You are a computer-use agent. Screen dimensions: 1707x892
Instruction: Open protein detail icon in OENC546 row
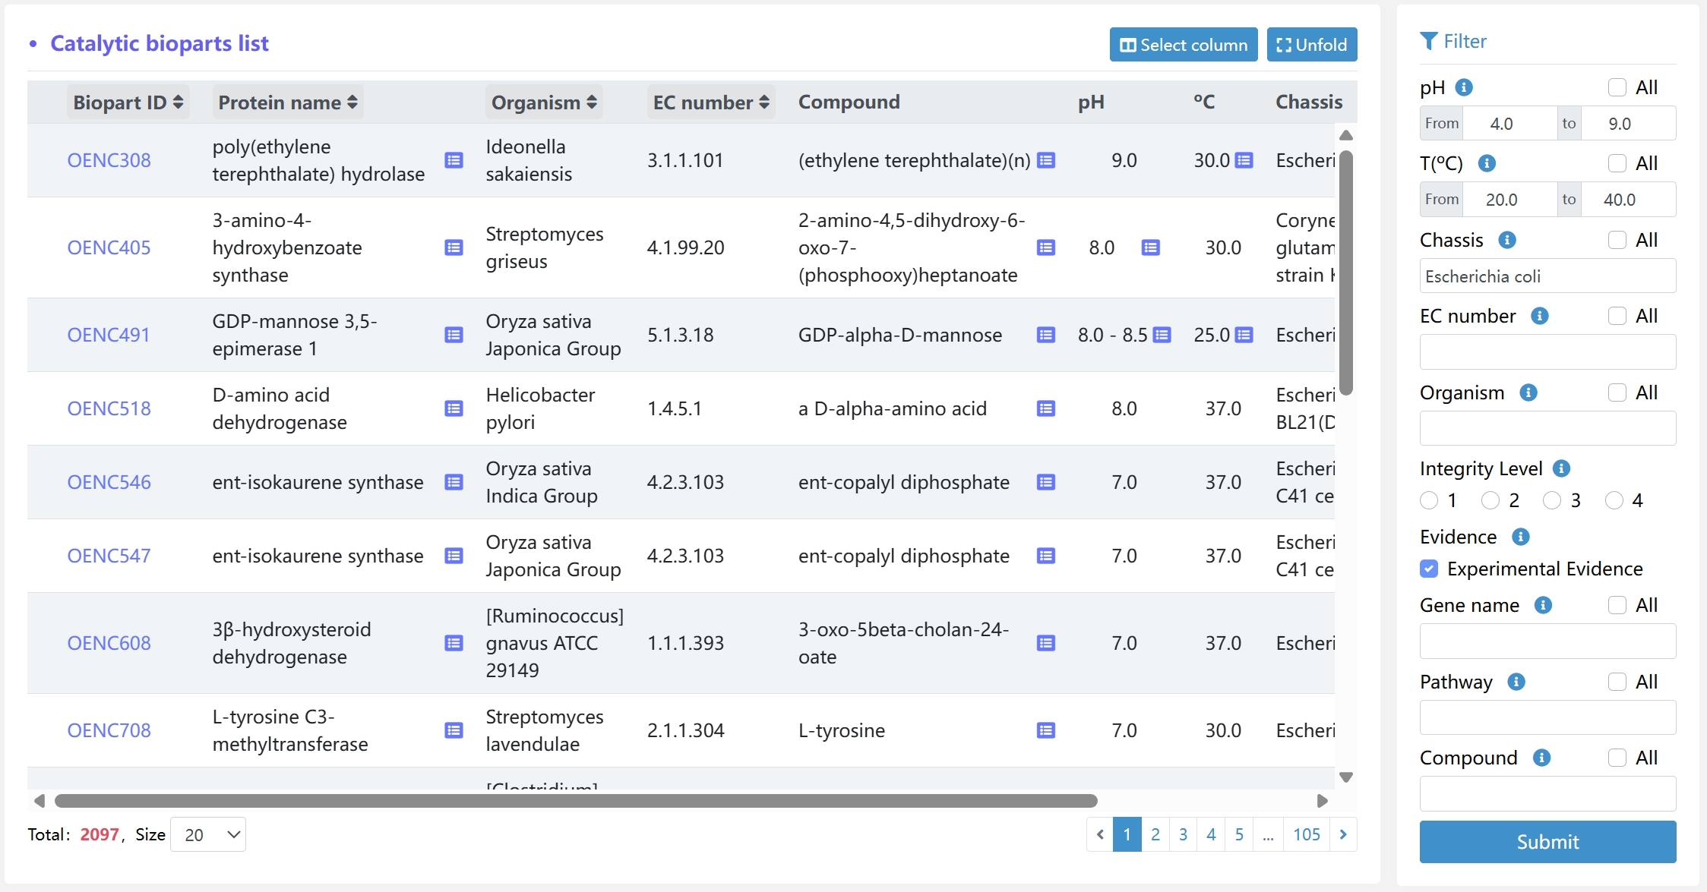click(x=454, y=482)
